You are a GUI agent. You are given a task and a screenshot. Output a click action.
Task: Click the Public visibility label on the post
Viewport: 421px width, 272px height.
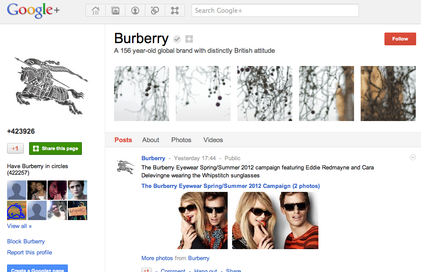(232, 158)
